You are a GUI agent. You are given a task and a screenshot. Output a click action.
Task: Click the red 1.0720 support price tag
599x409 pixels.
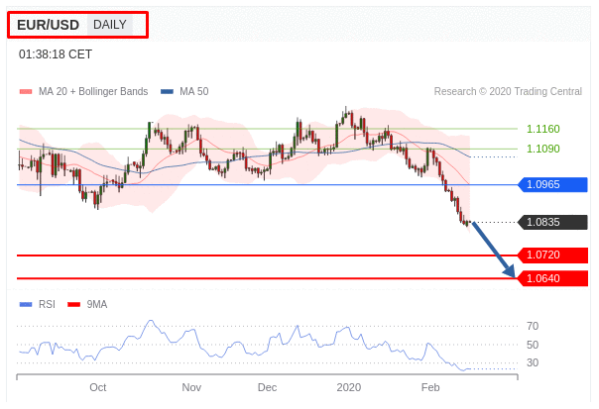click(552, 255)
